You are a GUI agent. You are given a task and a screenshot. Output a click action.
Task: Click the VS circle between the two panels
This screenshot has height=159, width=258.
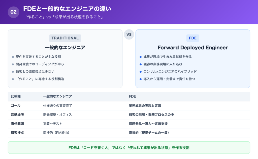coord(129,34)
